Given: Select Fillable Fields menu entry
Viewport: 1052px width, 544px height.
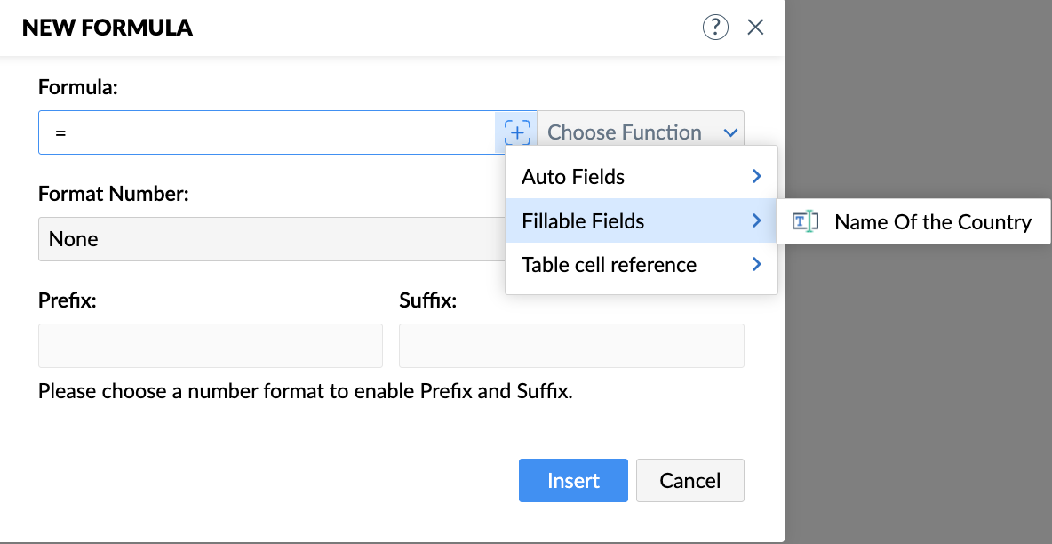Looking at the screenshot, I should [583, 221].
